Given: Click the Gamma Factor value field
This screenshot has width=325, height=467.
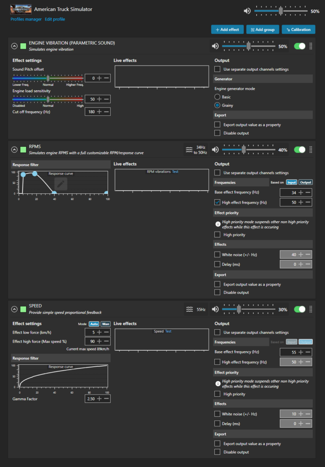Looking at the screenshot, I should point(90,399).
